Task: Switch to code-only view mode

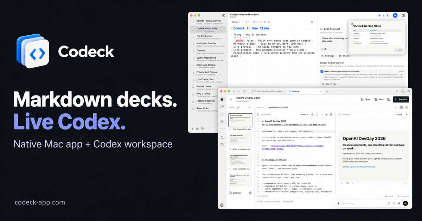Action: click(x=396, y=107)
